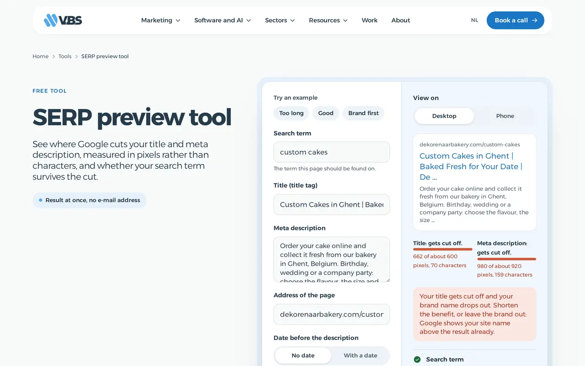Click the green check icon beside Search term
The width and height of the screenshot is (585, 366).
click(x=417, y=360)
